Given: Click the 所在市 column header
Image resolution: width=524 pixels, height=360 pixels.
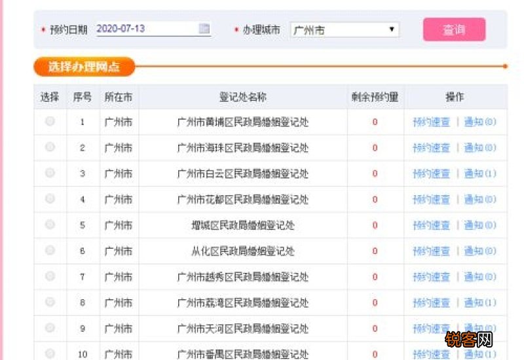Looking at the screenshot, I should [x=119, y=97].
